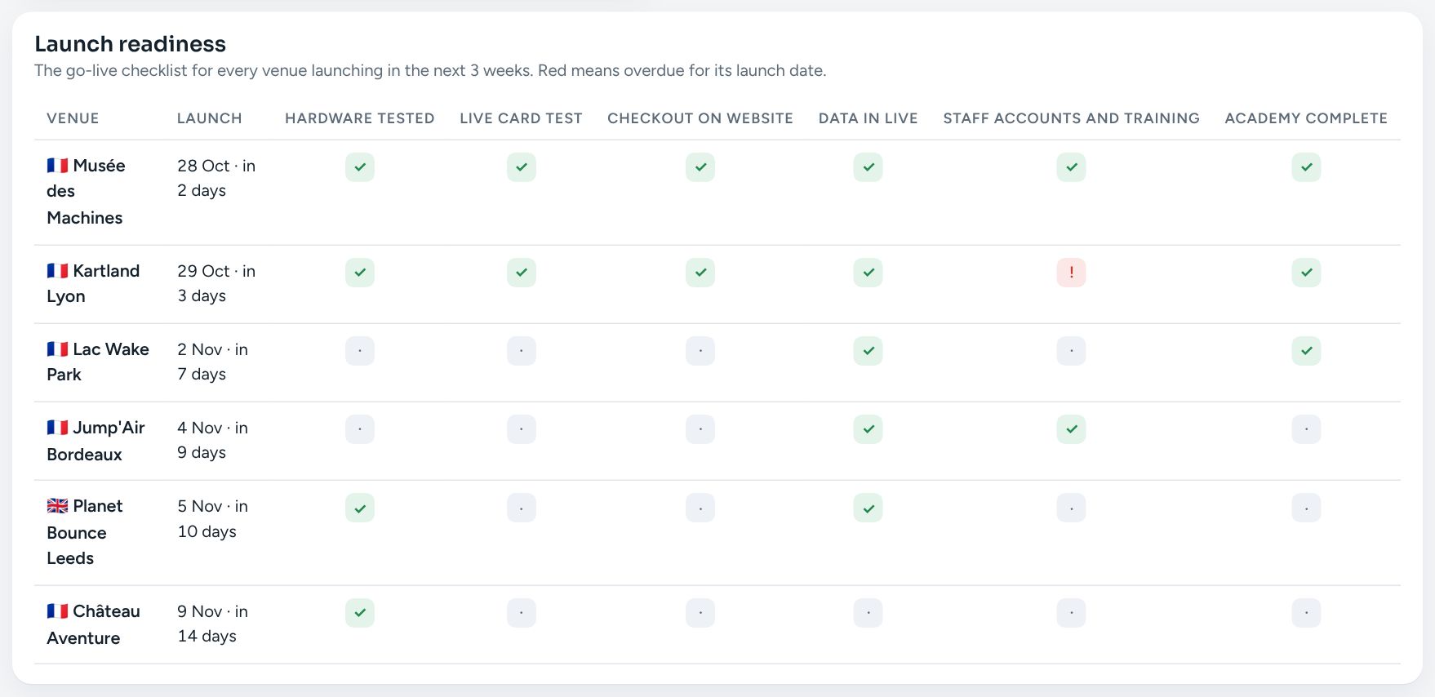Select Château Aventure pending live card test status
The width and height of the screenshot is (1435, 697).
[x=522, y=613]
